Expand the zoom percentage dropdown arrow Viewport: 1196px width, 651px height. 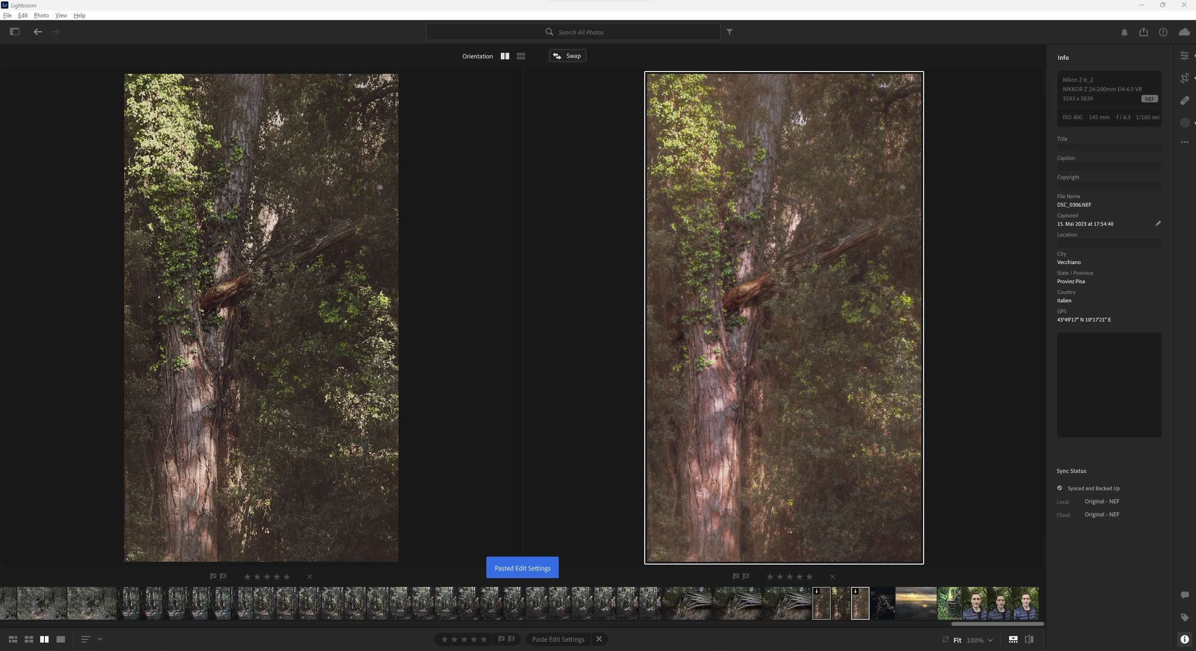(990, 640)
